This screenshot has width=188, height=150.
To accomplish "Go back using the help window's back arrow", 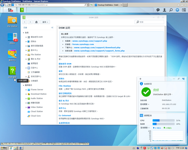I will (x=25, y=22).
